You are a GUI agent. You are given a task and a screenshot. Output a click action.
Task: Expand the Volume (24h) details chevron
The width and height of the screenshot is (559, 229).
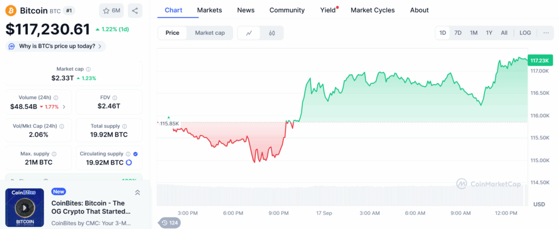click(64, 107)
